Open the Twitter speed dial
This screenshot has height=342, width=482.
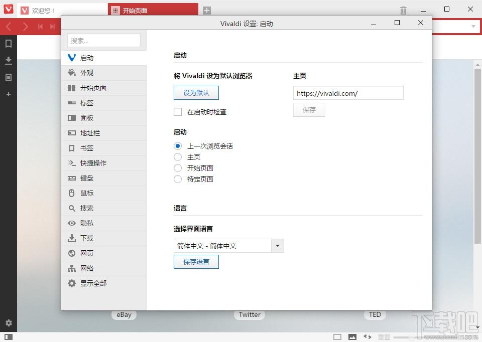[x=250, y=315]
